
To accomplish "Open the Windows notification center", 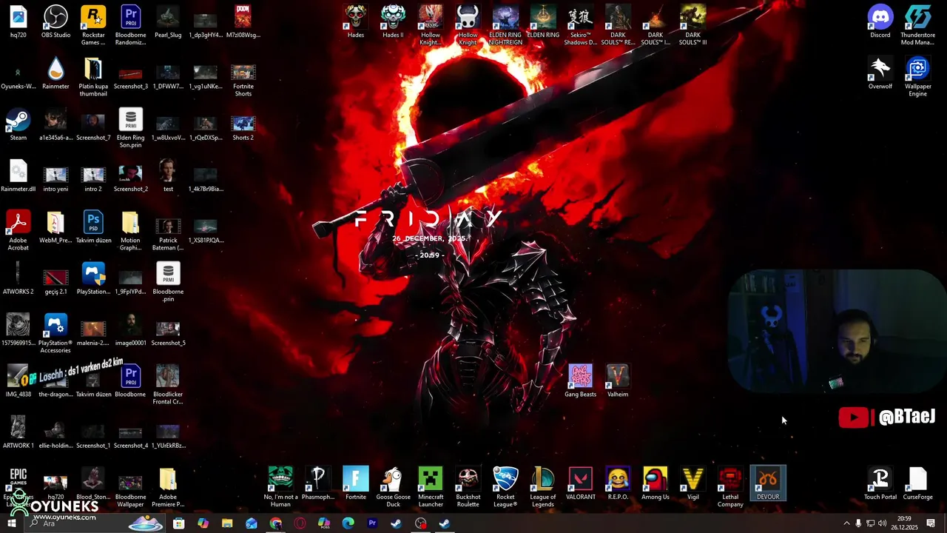I will 931,523.
